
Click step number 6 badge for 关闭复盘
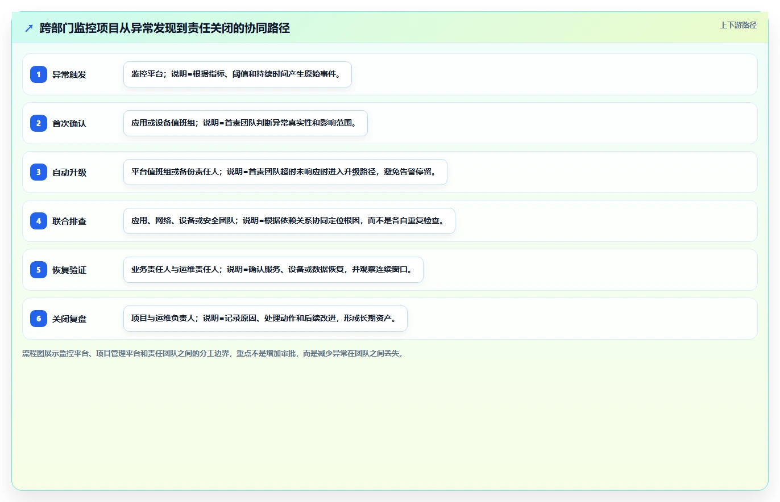tap(39, 319)
